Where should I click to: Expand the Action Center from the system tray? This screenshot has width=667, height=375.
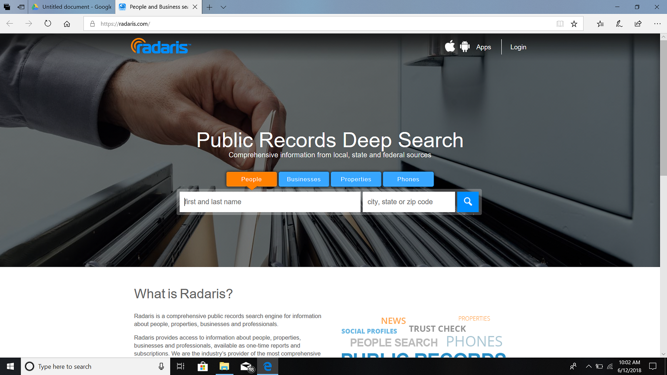click(652, 366)
